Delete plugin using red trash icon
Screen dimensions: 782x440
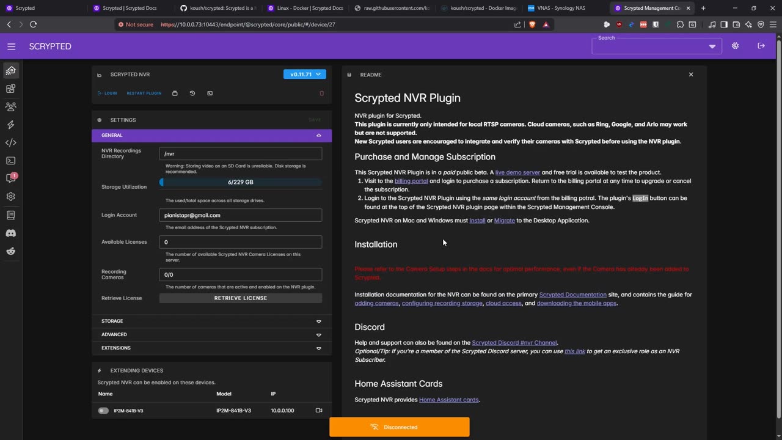(x=322, y=94)
